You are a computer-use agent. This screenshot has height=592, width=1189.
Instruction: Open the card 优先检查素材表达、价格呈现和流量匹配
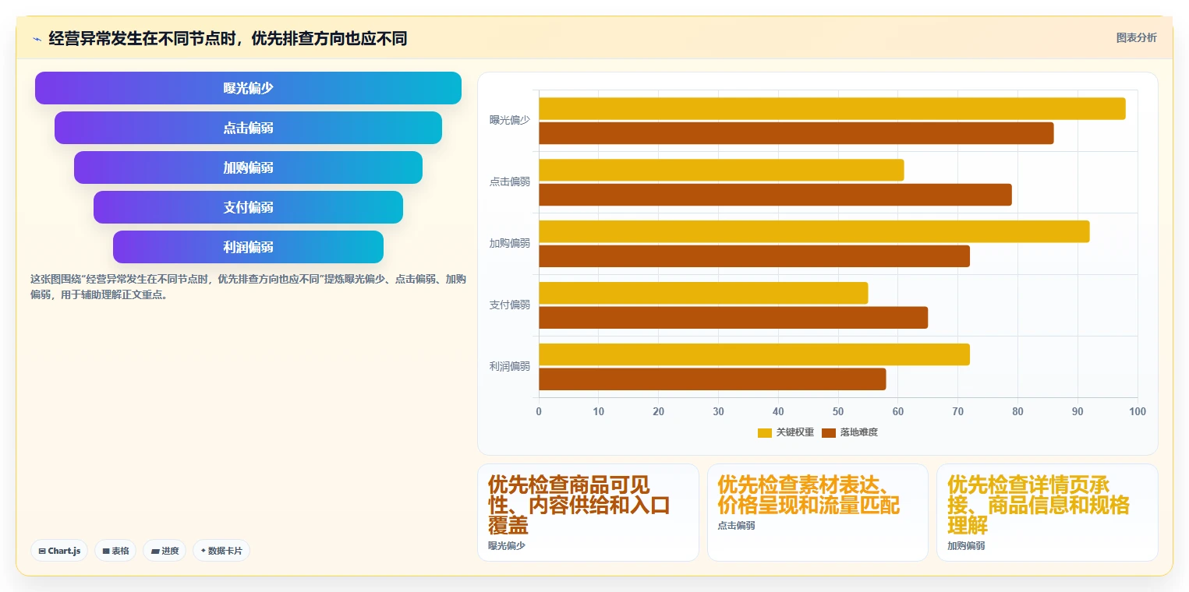pyautogui.click(x=818, y=513)
